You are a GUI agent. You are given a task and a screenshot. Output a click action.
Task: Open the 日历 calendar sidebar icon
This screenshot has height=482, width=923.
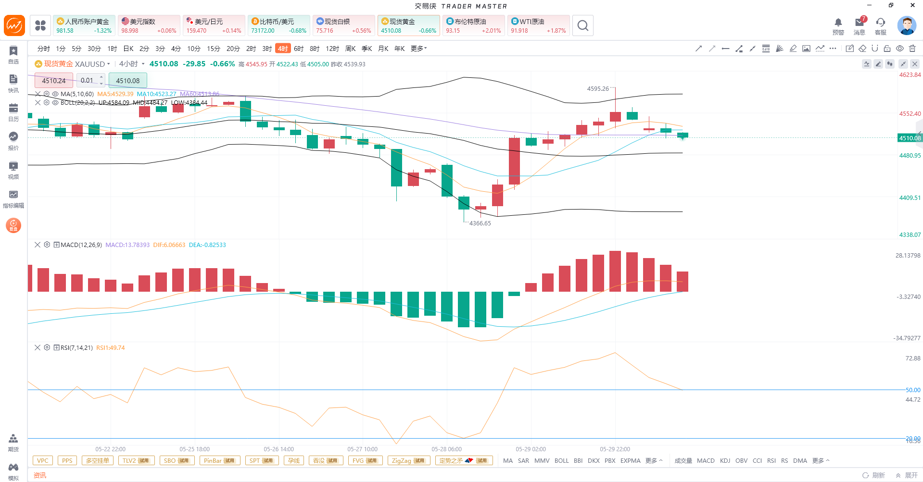click(x=13, y=112)
